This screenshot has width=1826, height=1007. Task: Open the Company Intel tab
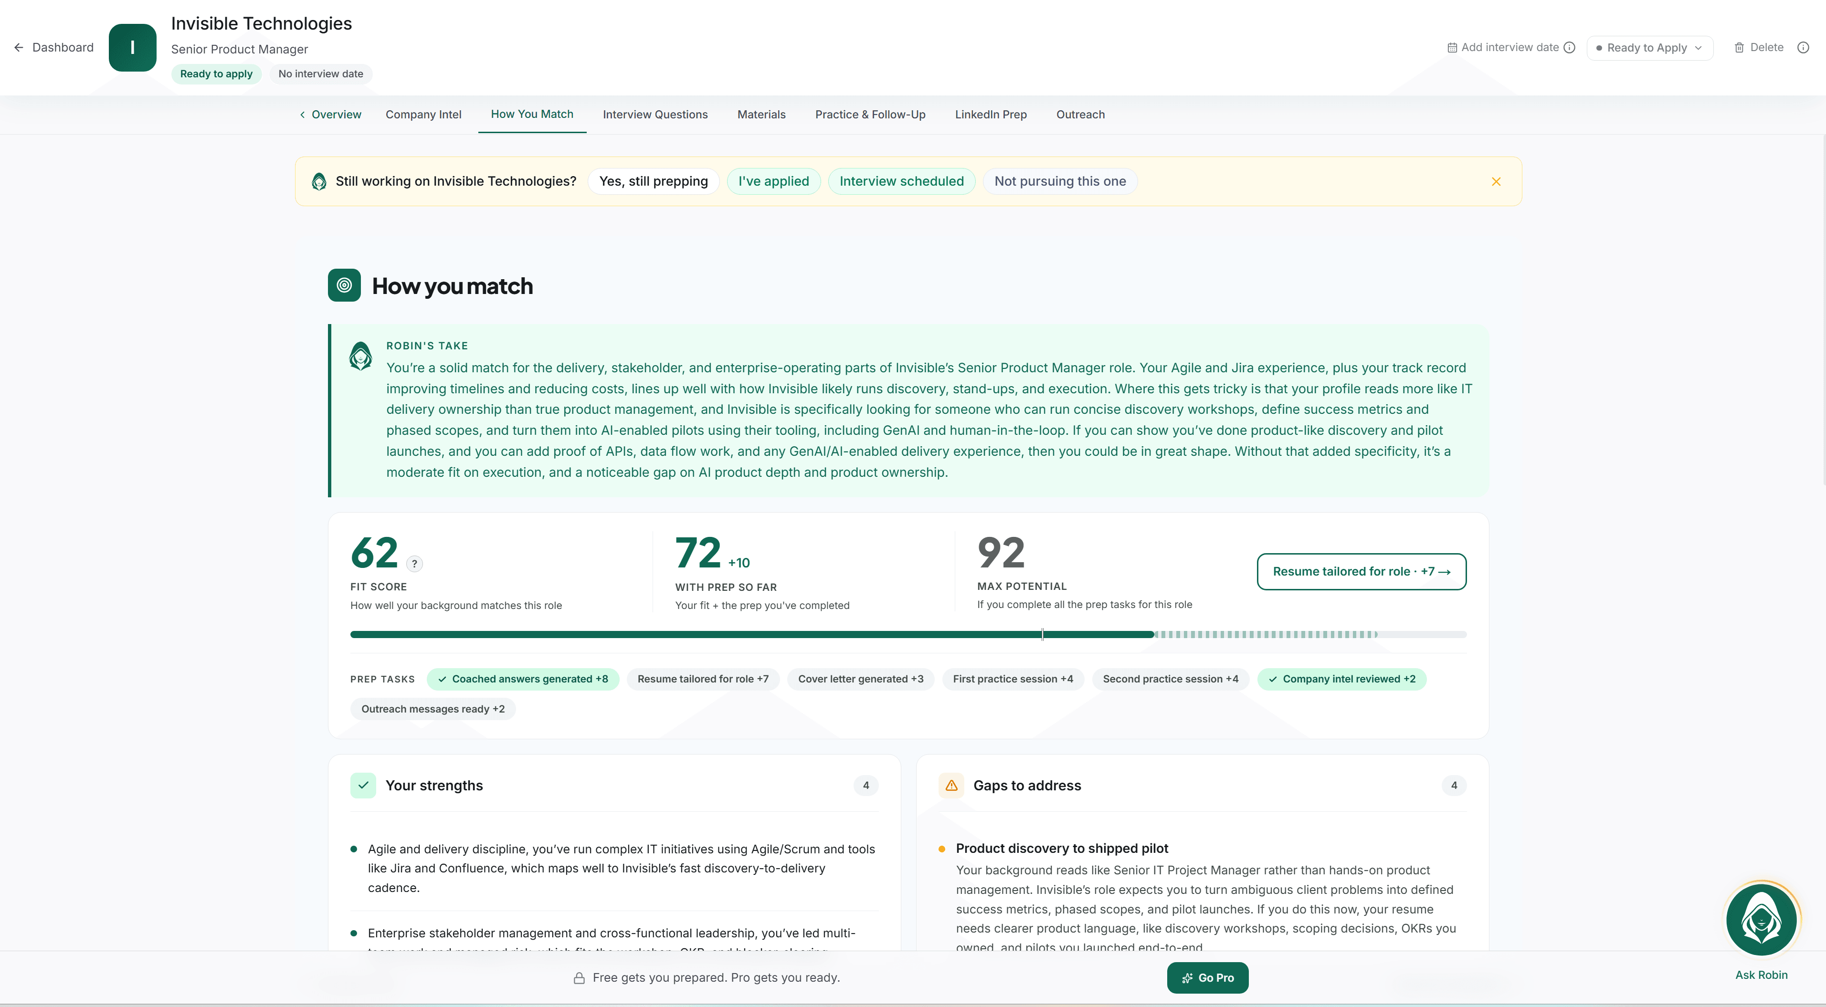(x=423, y=114)
